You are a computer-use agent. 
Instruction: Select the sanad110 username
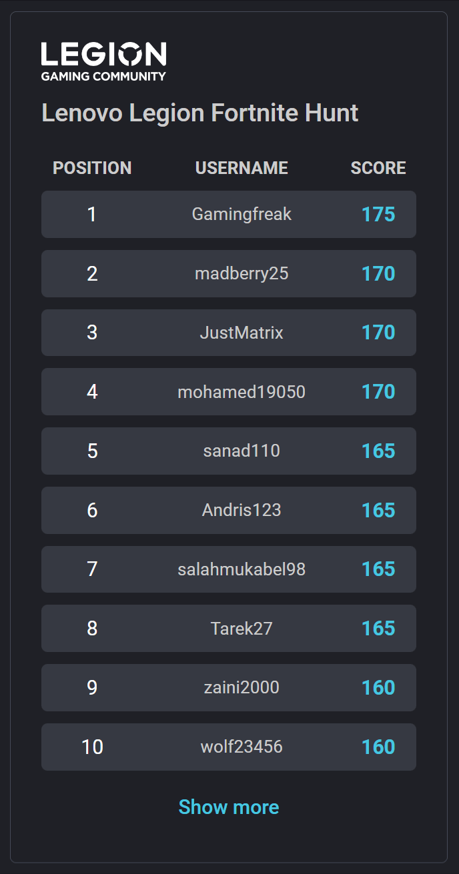(242, 451)
